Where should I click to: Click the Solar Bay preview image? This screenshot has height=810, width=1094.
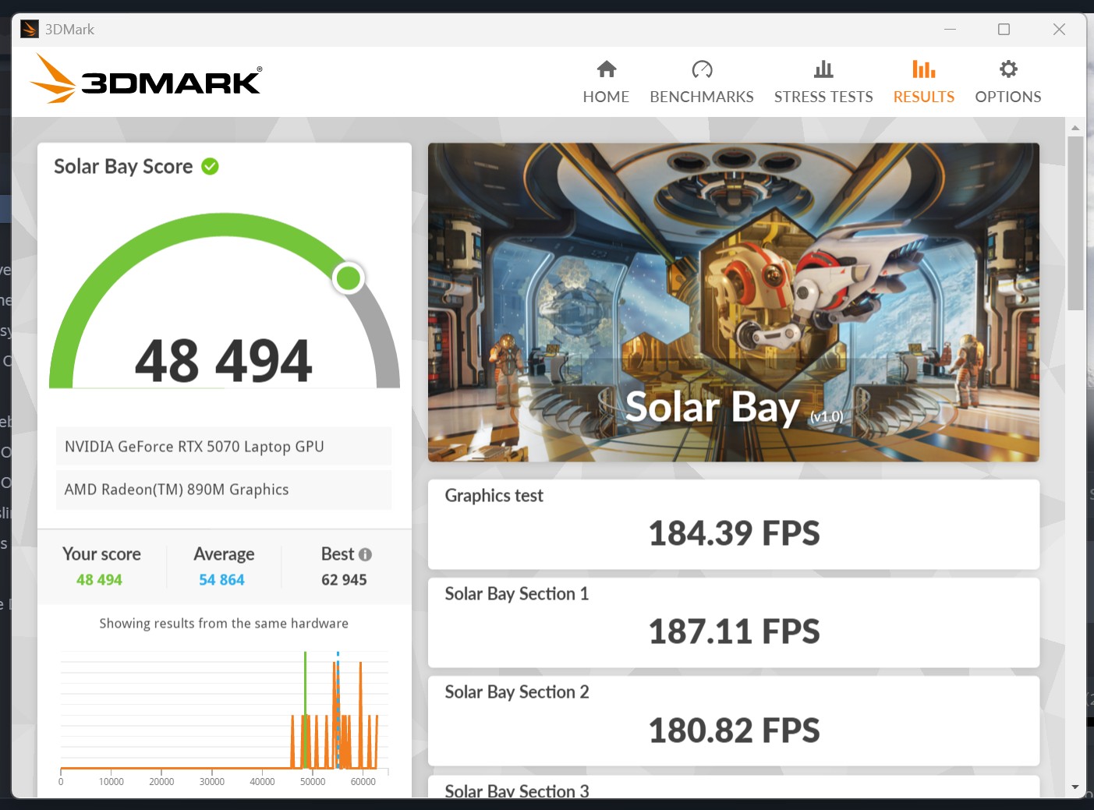point(733,302)
